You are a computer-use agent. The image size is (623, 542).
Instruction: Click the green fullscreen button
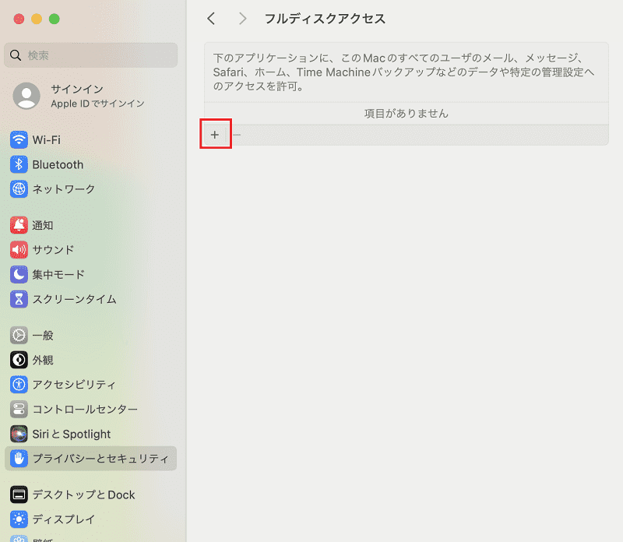(55, 19)
